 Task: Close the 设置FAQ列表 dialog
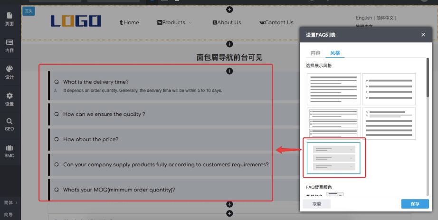pos(423,35)
